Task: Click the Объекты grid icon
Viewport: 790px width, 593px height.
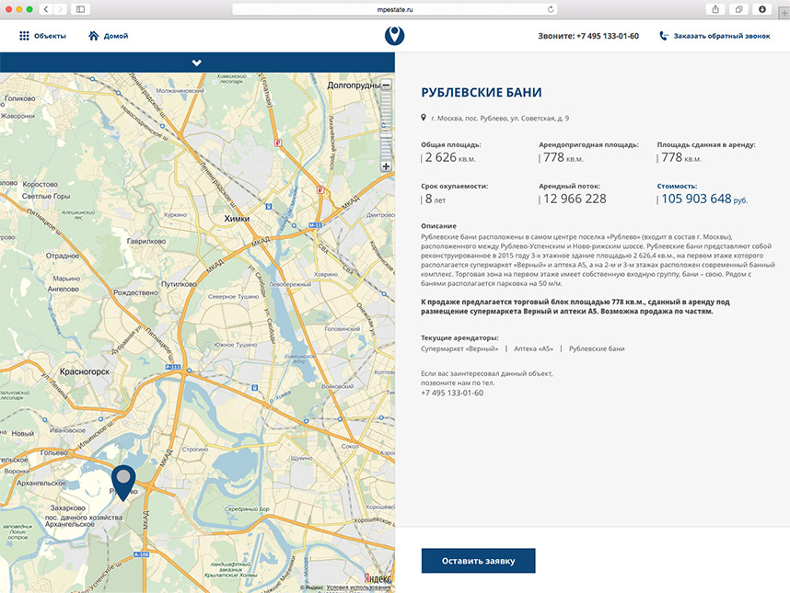Action: pos(24,36)
